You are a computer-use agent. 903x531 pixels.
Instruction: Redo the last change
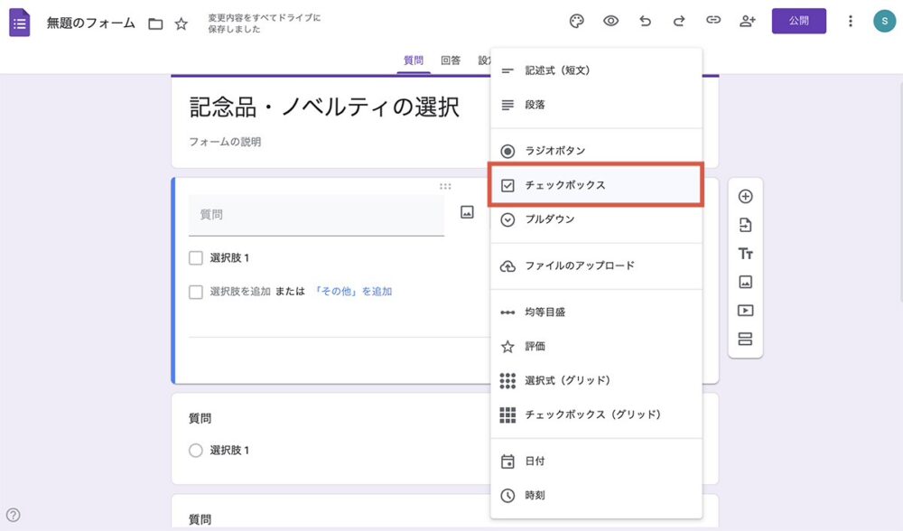click(679, 20)
